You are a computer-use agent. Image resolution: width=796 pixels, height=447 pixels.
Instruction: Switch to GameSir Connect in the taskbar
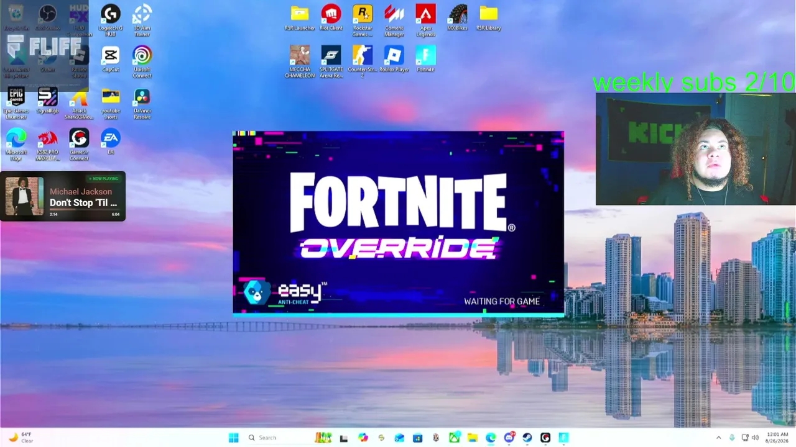point(545,438)
